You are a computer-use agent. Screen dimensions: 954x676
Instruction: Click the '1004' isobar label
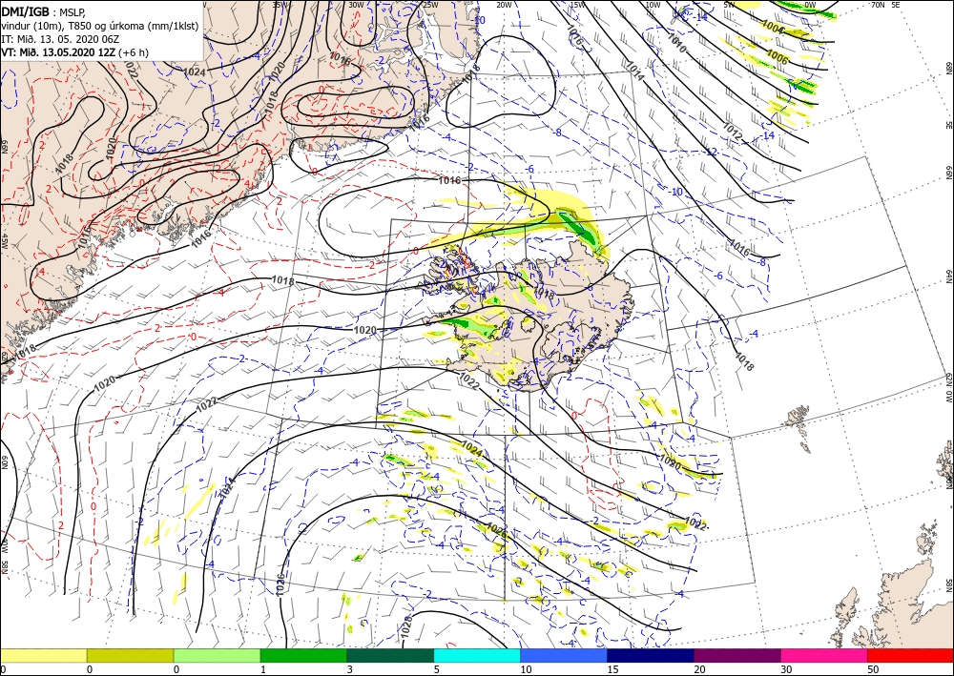pyautogui.click(x=774, y=28)
